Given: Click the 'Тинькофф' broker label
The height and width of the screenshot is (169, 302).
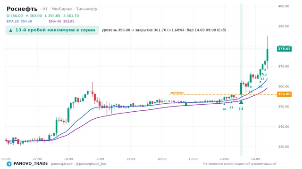Looking at the screenshot, I should pyautogui.click(x=86, y=9).
